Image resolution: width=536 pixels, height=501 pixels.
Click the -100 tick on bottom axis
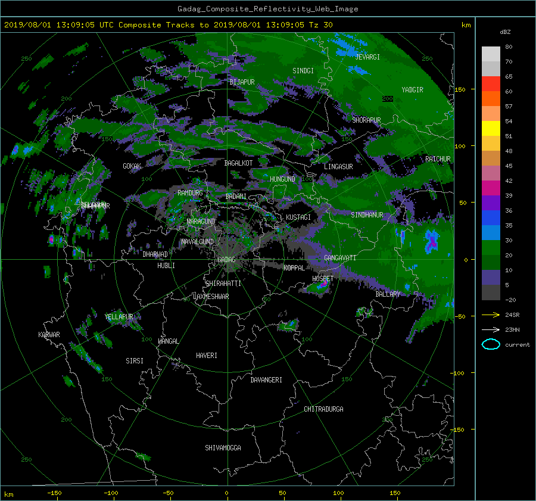[x=111, y=493]
